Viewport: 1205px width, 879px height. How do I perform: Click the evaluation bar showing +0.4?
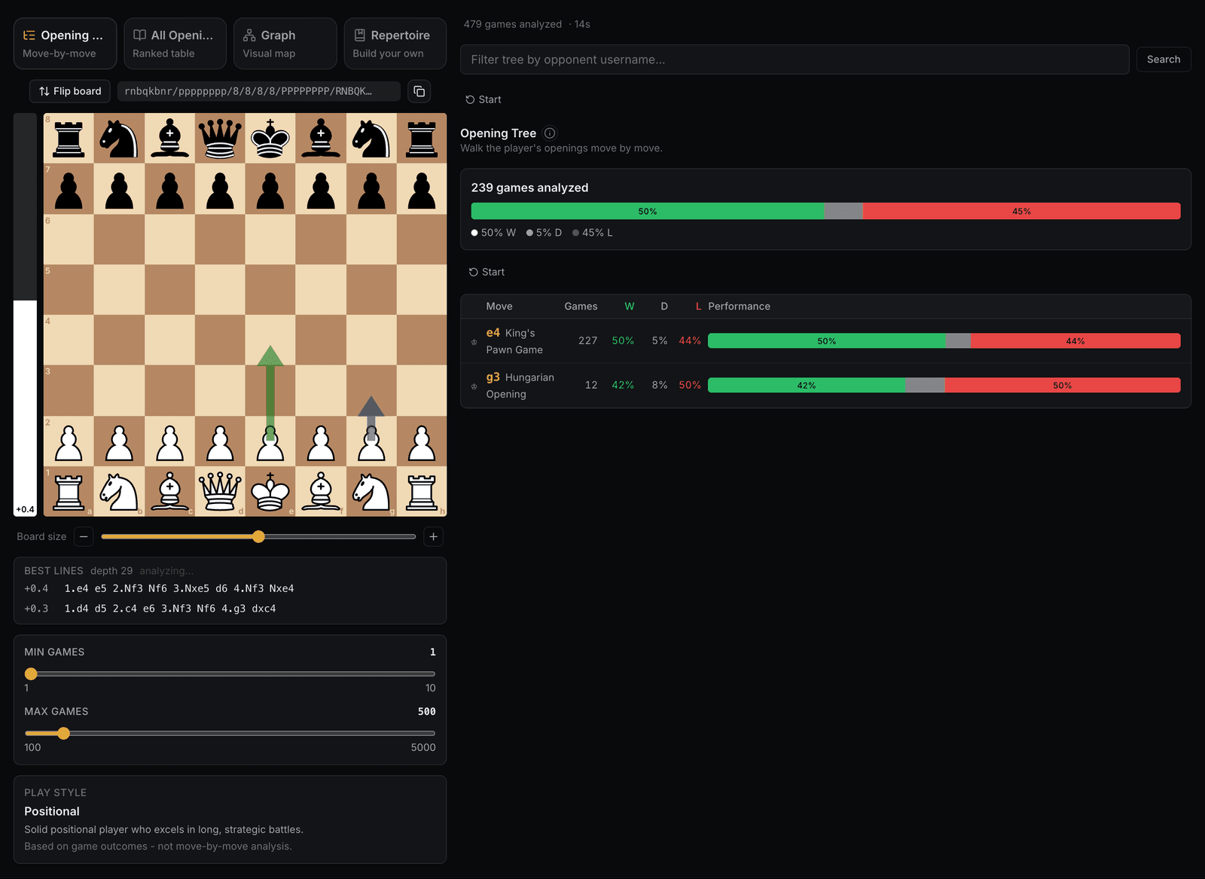pyautogui.click(x=25, y=315)
